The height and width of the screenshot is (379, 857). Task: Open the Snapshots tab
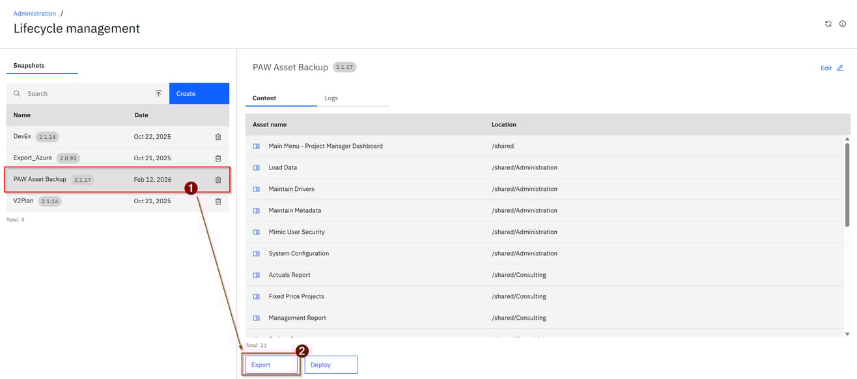[x=29, y=66]
